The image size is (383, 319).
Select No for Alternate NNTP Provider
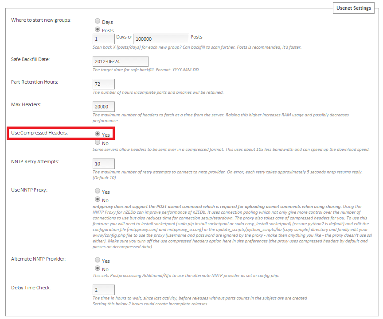[x=98, y=269]
